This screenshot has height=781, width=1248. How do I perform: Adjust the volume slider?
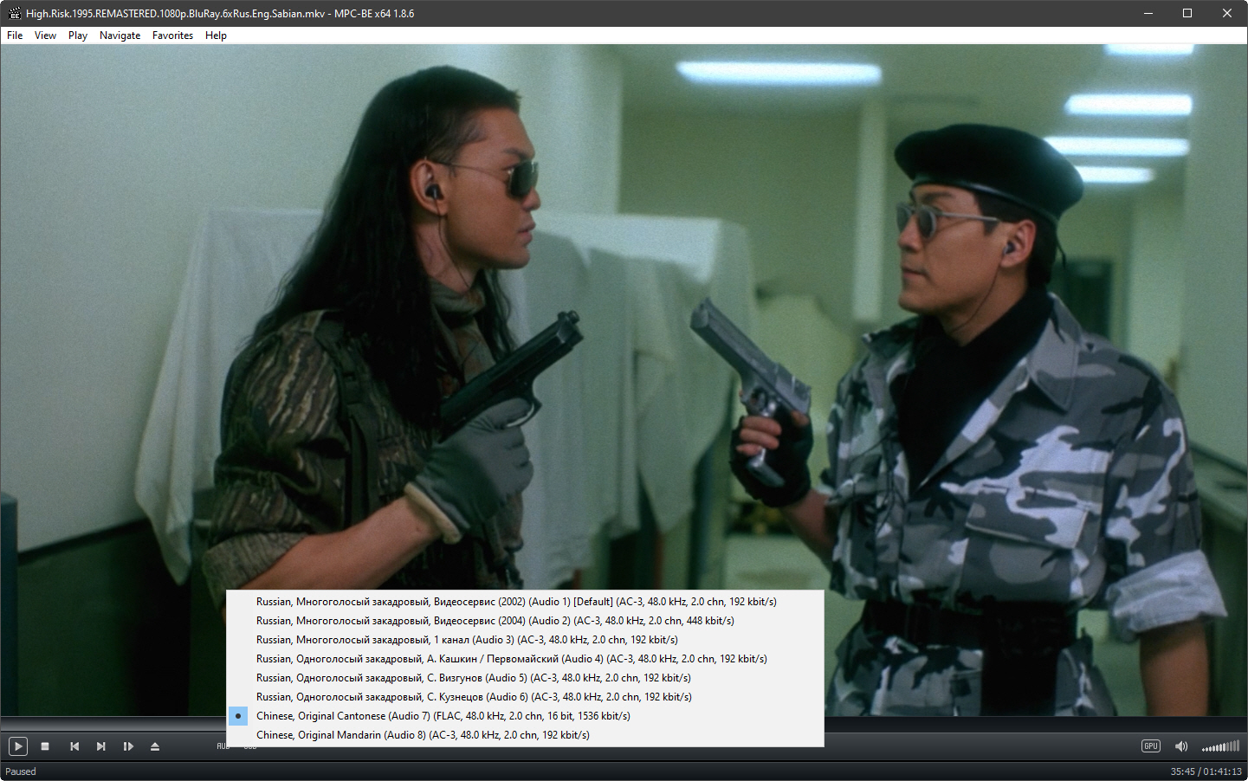tap(1220, 746)
